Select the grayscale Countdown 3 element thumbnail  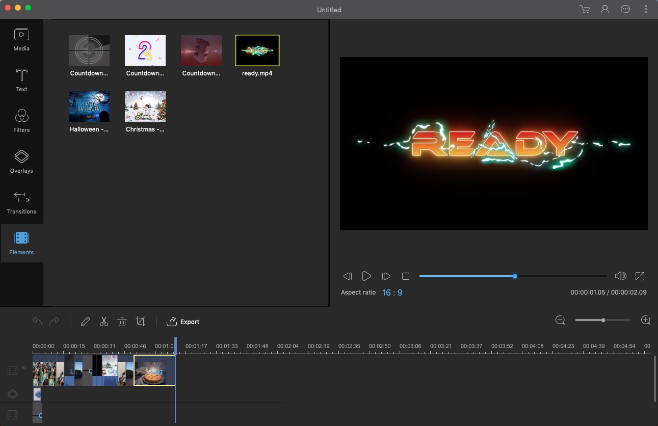(89, 50)
